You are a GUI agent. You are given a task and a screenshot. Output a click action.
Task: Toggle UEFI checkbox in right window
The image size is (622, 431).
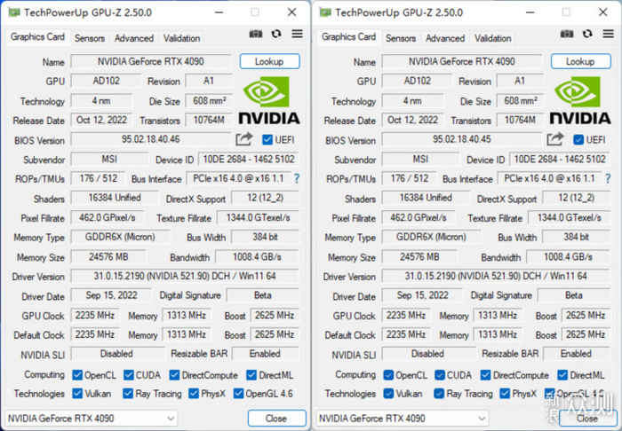[x=578, y=140]
